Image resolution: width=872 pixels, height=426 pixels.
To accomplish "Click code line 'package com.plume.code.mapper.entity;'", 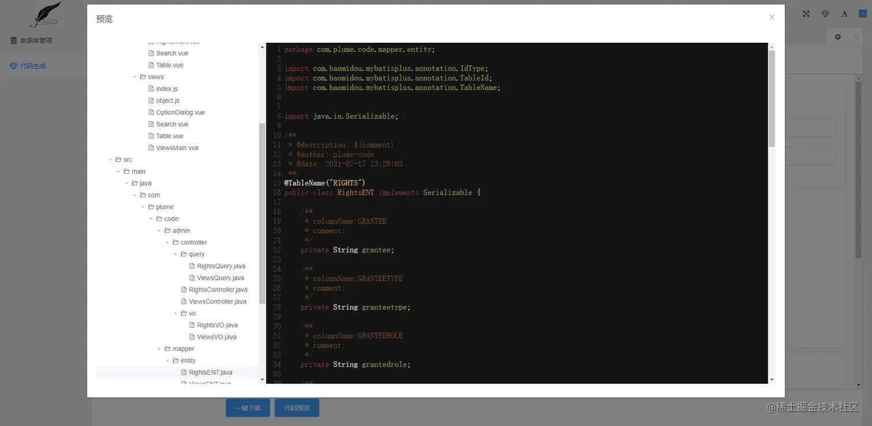I will [x=359, y=50].
